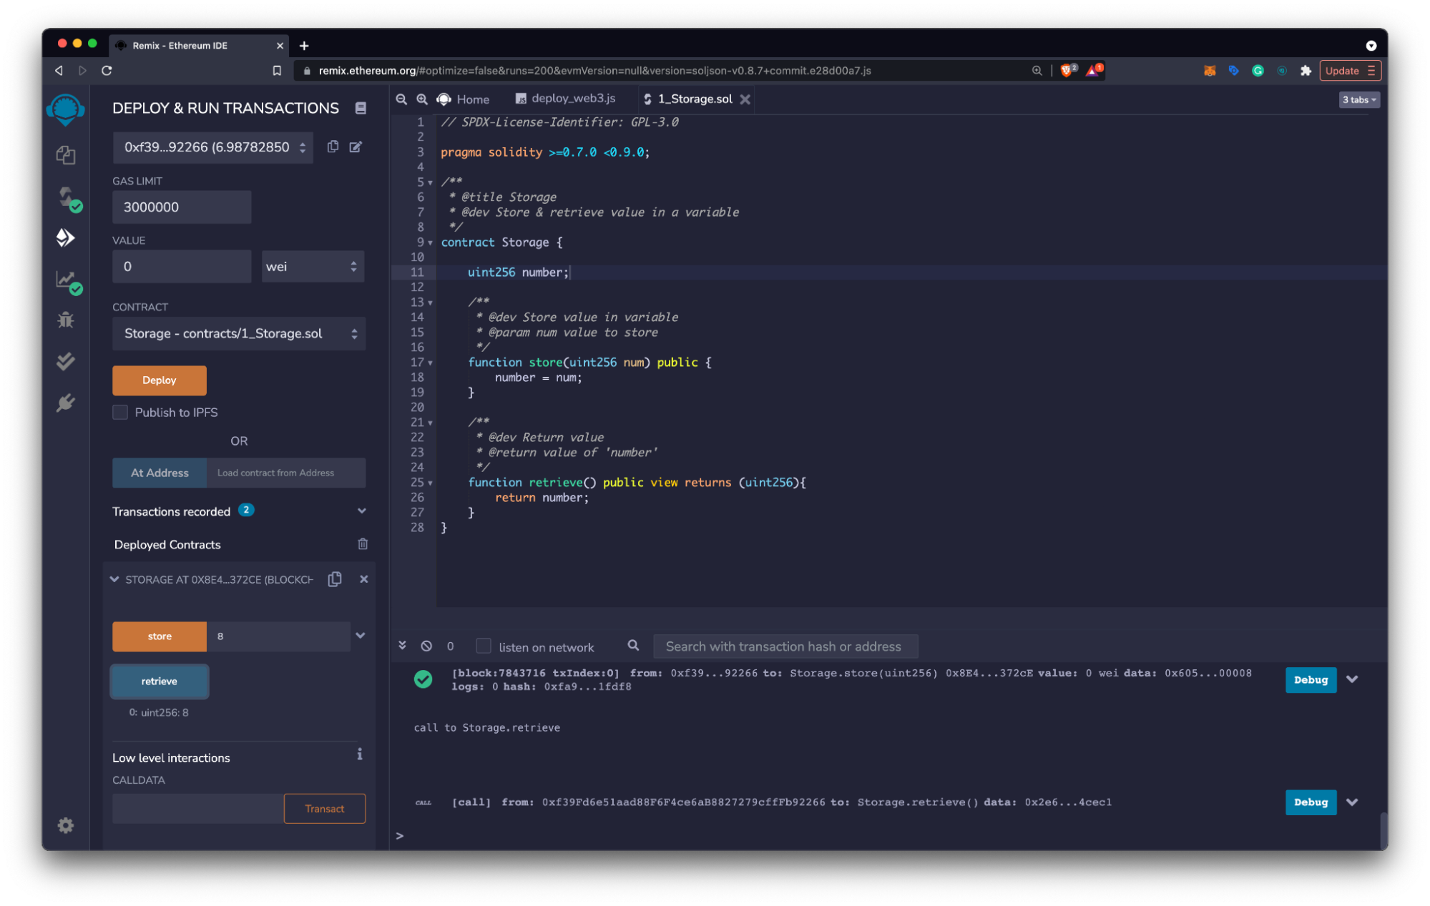Switch to the Home tab

pos(472,99)
